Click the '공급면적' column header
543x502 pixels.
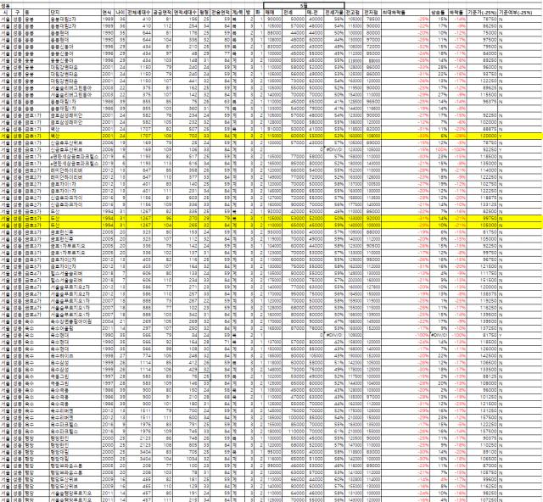[x=162, y=12]
